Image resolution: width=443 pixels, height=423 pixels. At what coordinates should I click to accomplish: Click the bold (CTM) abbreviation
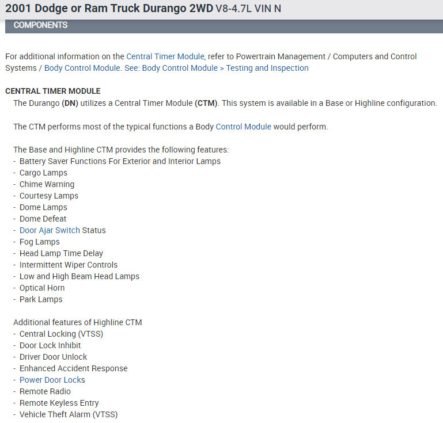pos(206,103)
